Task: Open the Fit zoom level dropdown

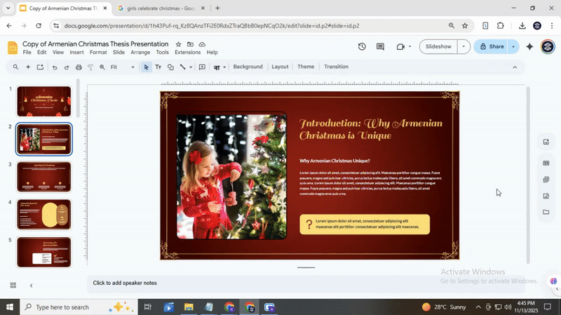Action: 123,67
